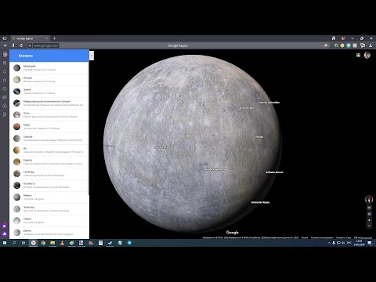Click the Earth thumbnail in the list

click(x=17, y=92)
